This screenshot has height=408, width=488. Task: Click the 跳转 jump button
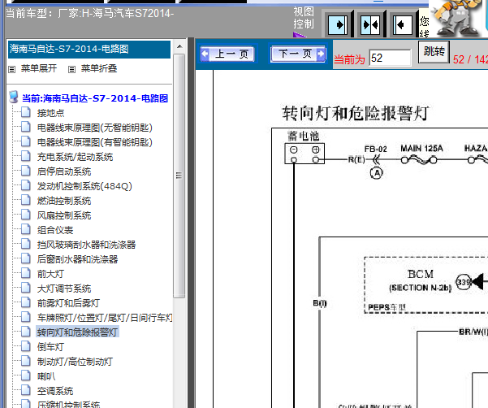[x=434, y=52]
